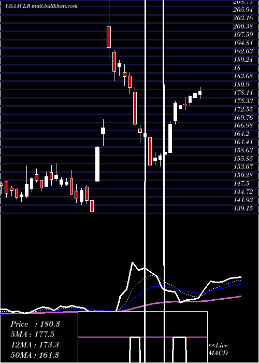Click the 'USA ICLR mail.bullkhan.com' header text
Screen dimensions: 259x363
[x=41, y=6]
